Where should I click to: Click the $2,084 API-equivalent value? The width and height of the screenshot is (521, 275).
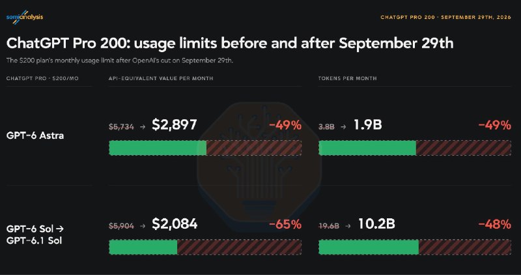point(175,224)
